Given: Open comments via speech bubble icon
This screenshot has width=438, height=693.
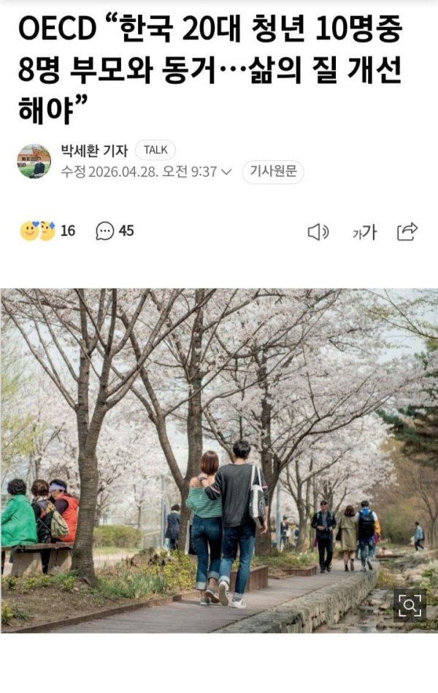Looking at the screenshot, I should tap(105, 231).
